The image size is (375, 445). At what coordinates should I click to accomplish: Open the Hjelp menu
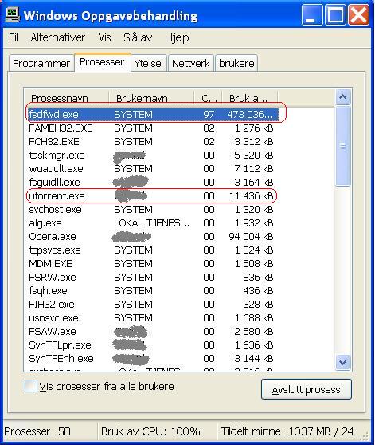tap(177, 37)
